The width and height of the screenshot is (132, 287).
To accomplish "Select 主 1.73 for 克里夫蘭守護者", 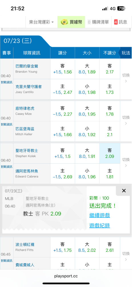I will pos(110,89).
